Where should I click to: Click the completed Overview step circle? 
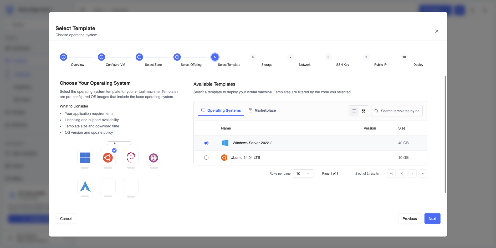[x=64, y=57]
